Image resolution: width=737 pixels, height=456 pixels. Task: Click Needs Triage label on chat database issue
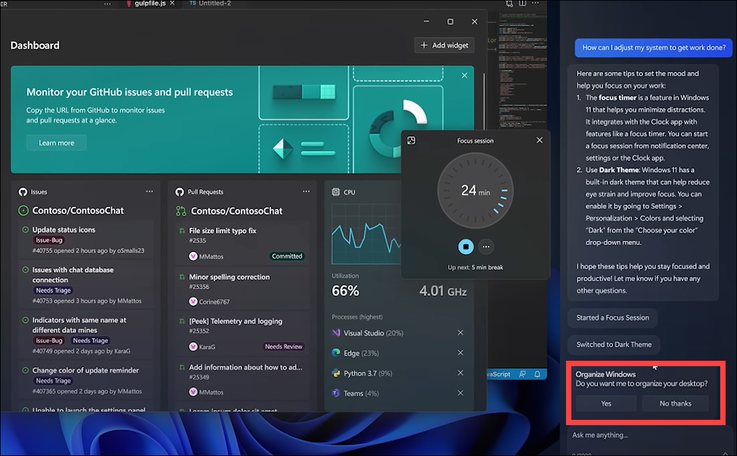click(x=53, y=290)
